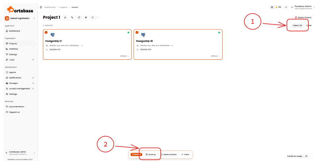Click the Default organization orange icon

(x=7, y=18)
